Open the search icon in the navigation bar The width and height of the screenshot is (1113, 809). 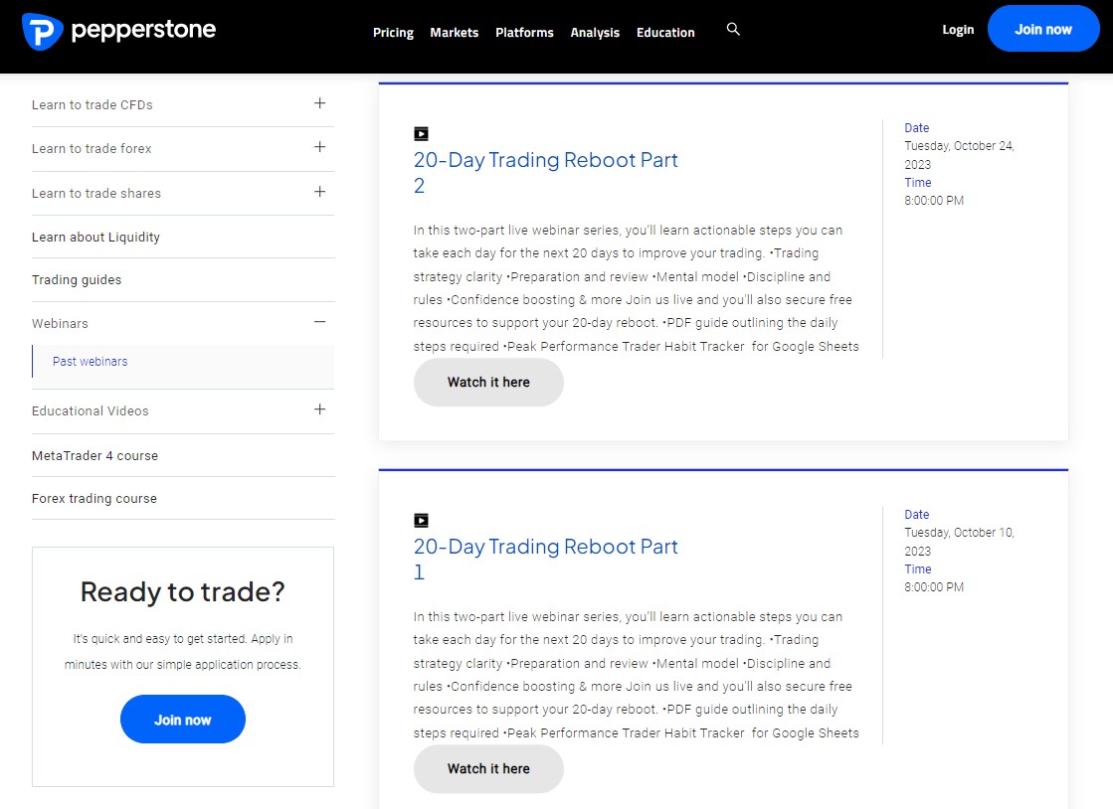(x=733, y=29)
